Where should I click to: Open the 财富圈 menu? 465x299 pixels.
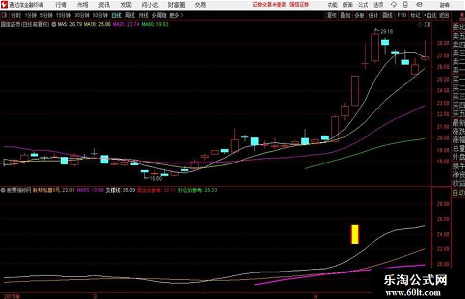pos(176,5)
